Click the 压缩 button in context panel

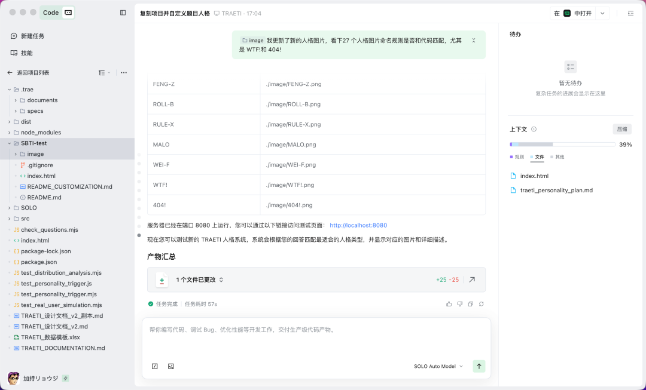(x=621, y=128)
